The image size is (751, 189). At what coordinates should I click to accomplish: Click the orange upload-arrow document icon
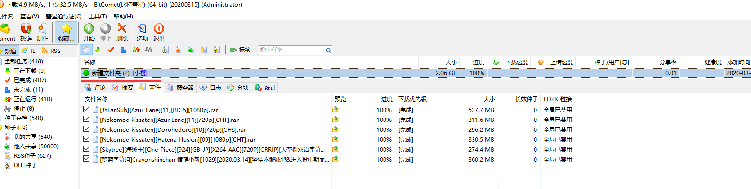click(x=178, y=50)
